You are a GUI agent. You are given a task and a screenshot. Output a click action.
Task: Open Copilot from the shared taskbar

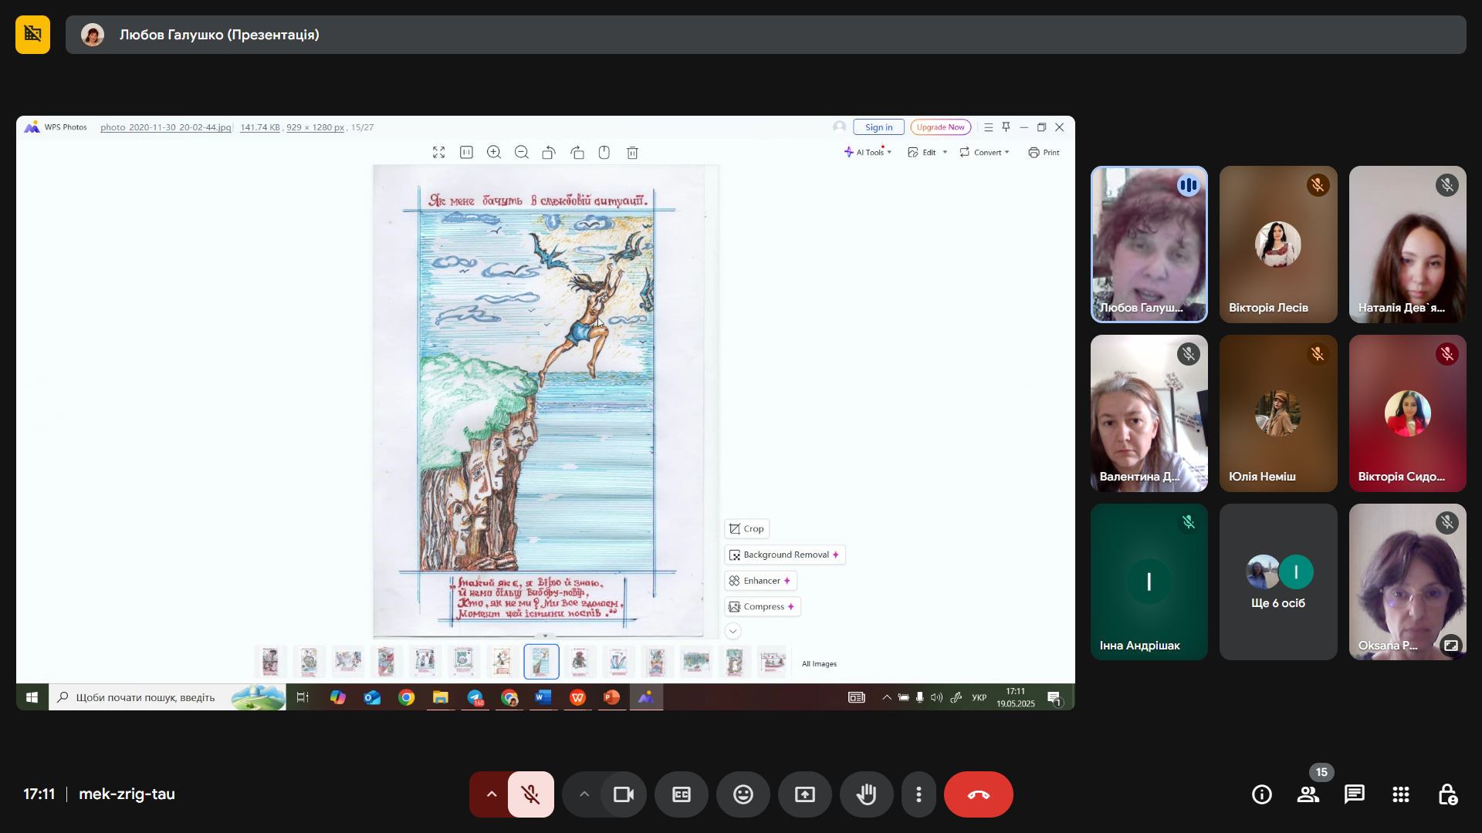(x=338, y=697)
